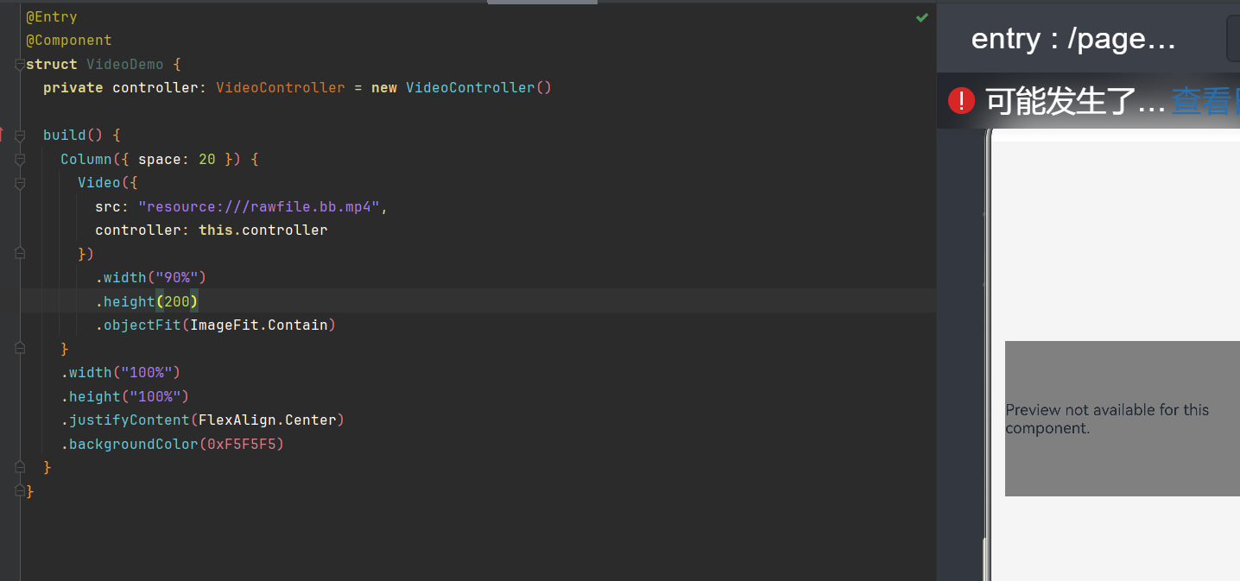Click this.controller in Video options

(263, 231)
